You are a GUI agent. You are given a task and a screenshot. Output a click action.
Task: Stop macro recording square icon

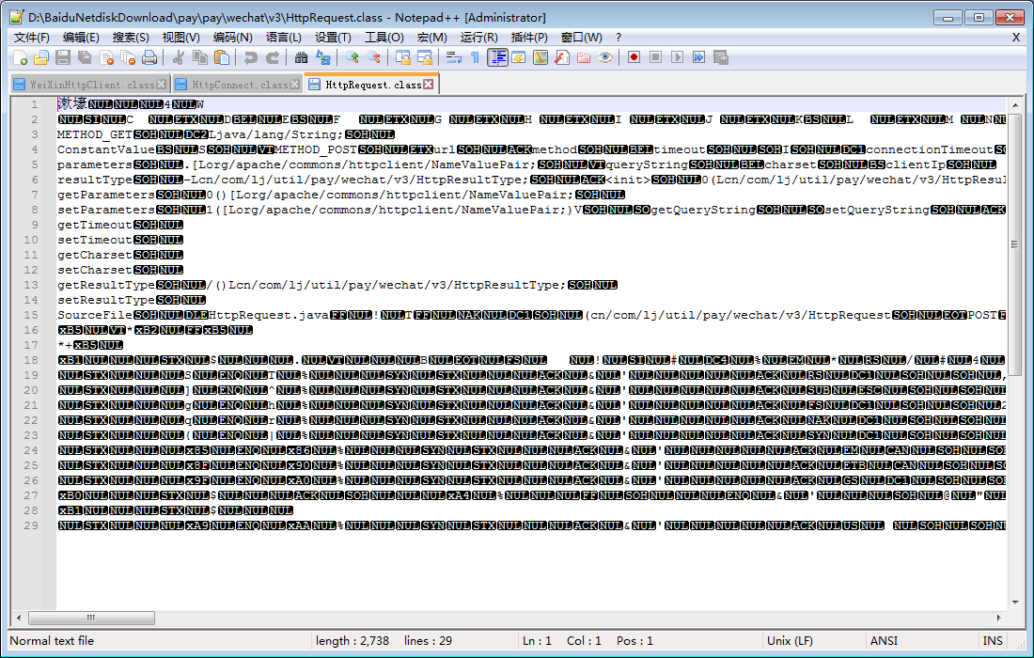(655, 58)
